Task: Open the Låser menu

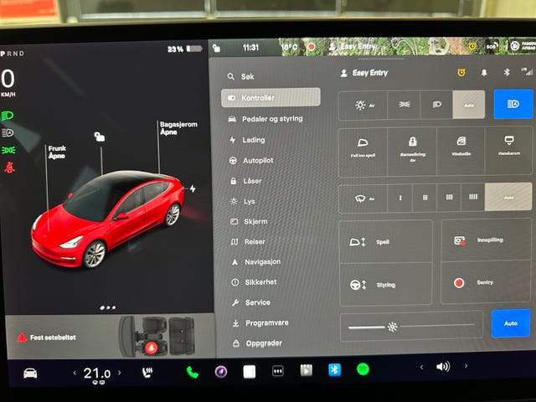Action: point(245,181)
